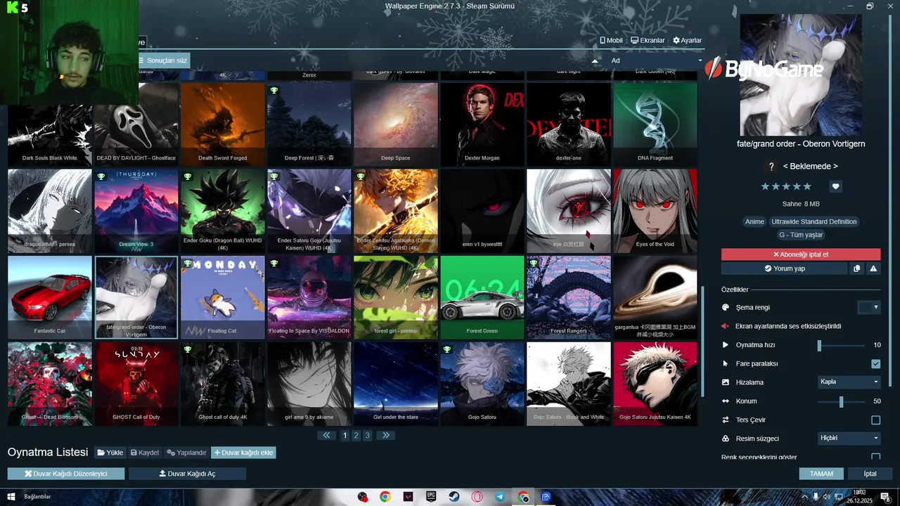Click Aboneliği iptal et button

coord(801,254)
